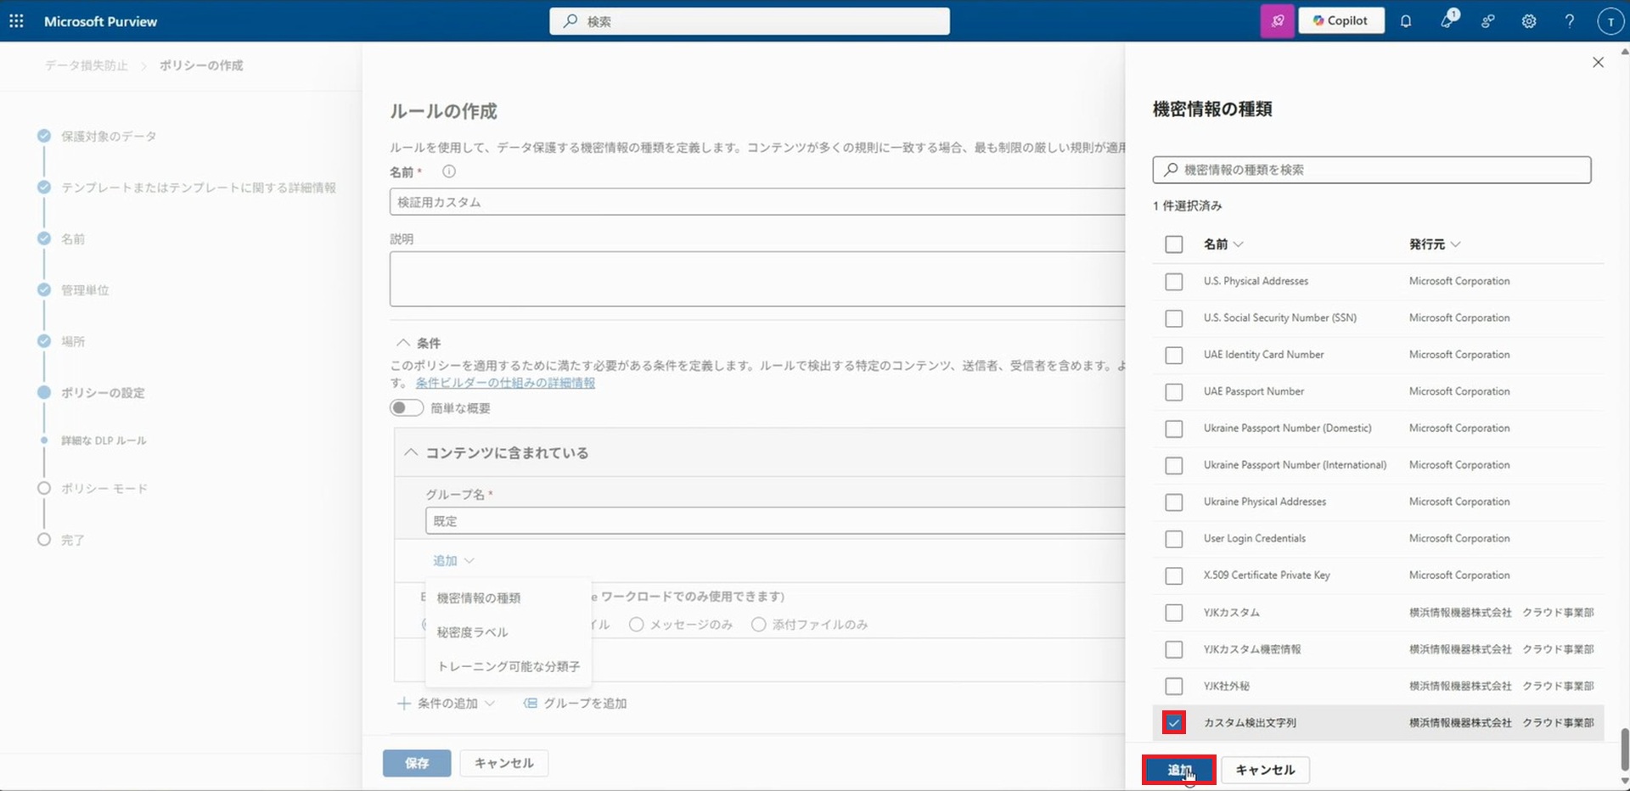Open the notifications bell icon
The image size is (1630, 791).
(1406, 21)
